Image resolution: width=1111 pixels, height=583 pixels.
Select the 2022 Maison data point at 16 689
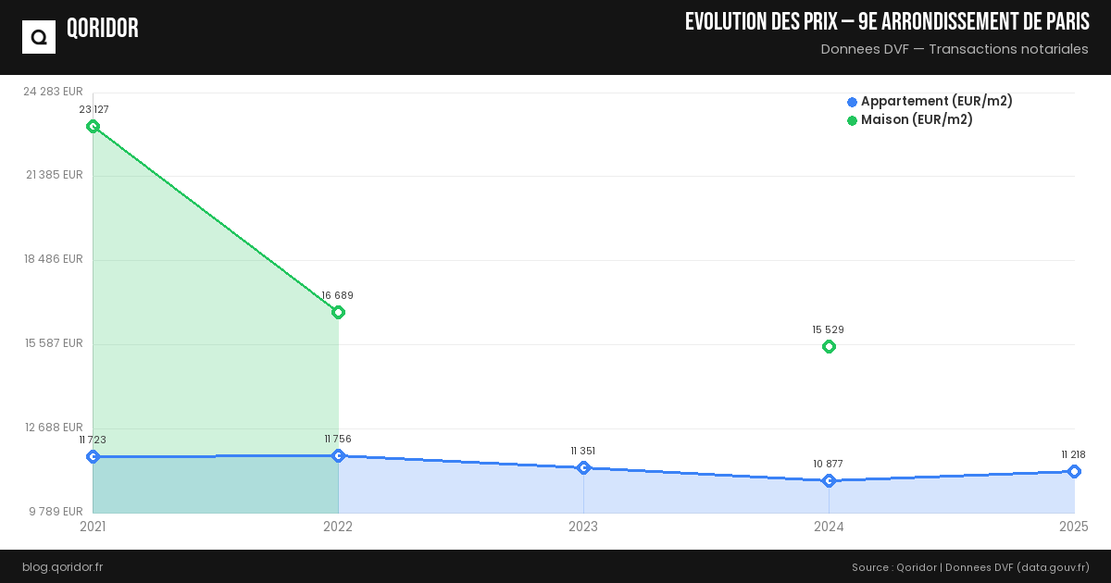pyautogui.click(x=338, y=312)
